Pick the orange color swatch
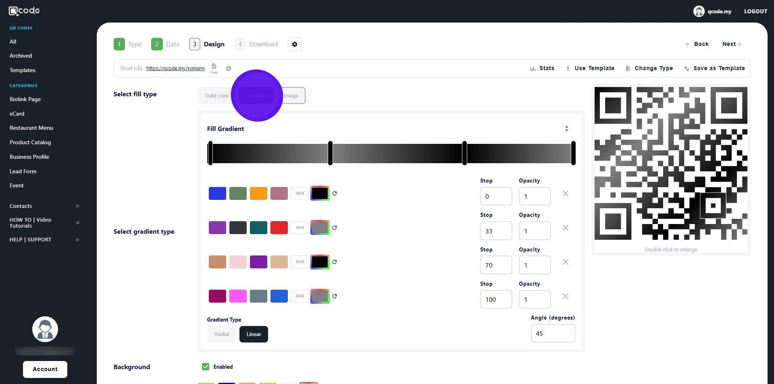Screen dimensions: 774x384 [258, 193]
